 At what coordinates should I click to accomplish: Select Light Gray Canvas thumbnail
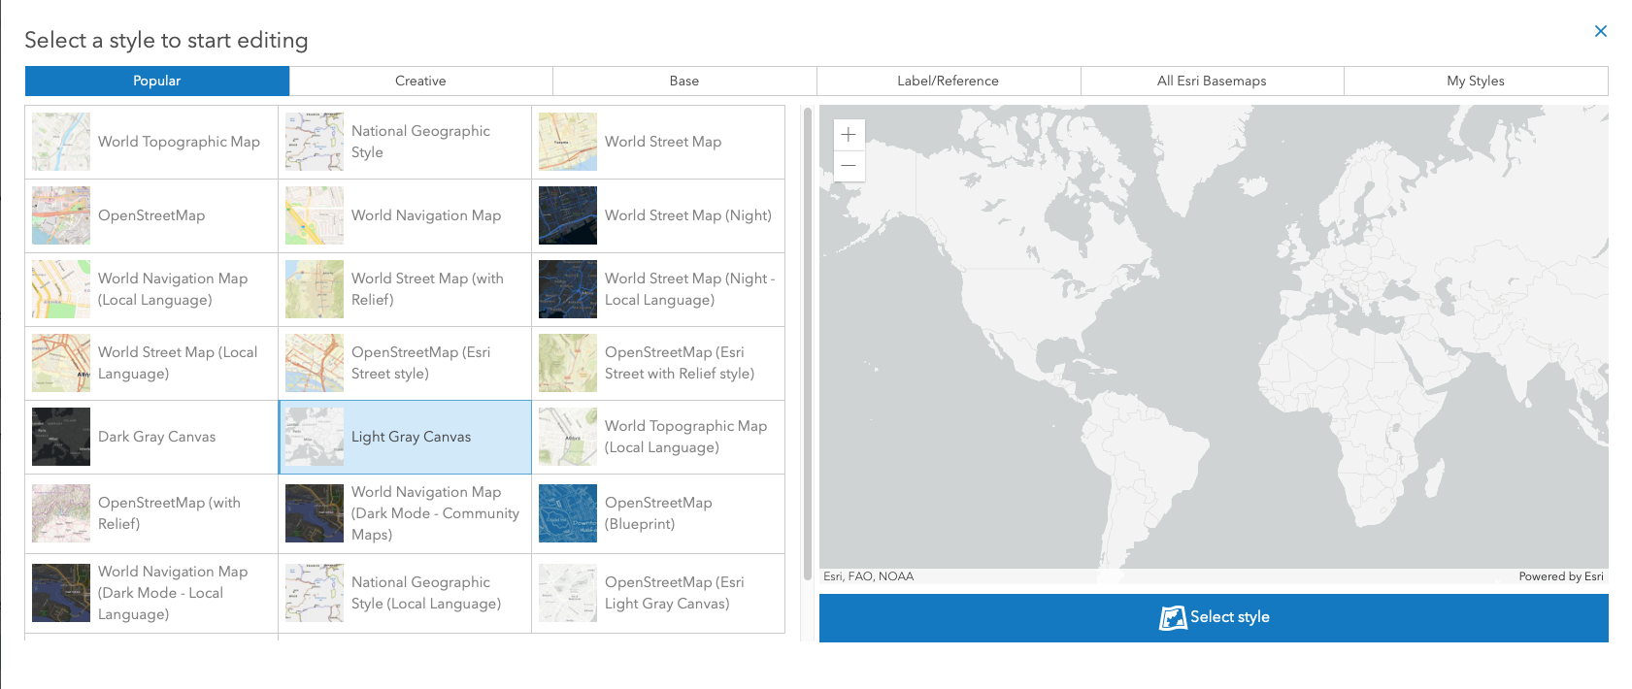[315, 437]
